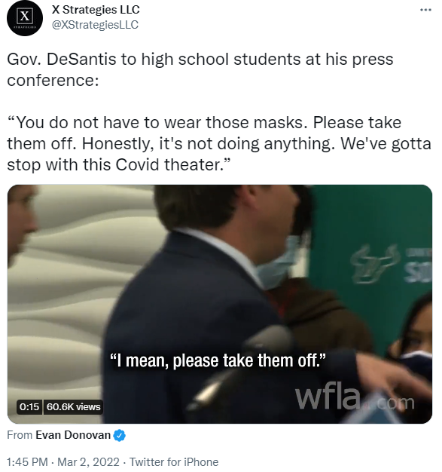442x472 pixels.
Task: Click the X Strategies LLC display name
Action: point(96,10)
